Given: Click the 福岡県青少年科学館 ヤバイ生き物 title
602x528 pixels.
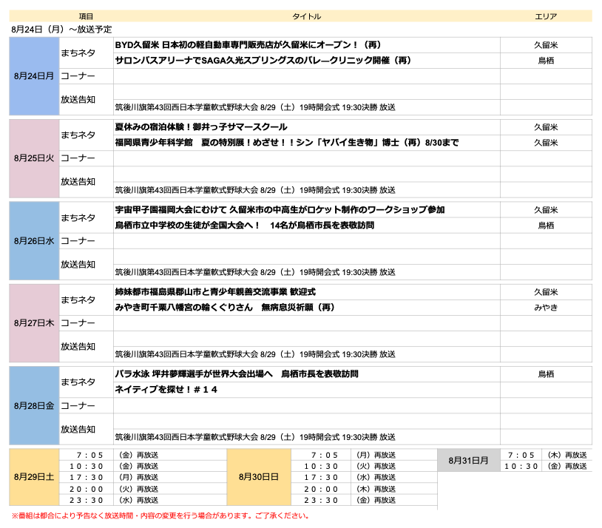Looking at the screenshot, I should [x=287, y=143].
